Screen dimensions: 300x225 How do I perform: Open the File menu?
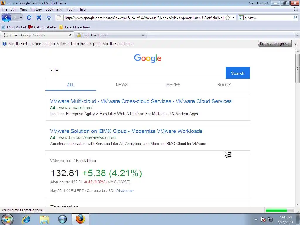(x=4, y=9)
